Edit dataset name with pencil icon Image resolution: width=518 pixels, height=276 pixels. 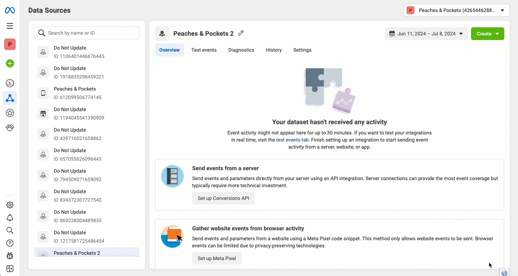click(x=241, y=33)
